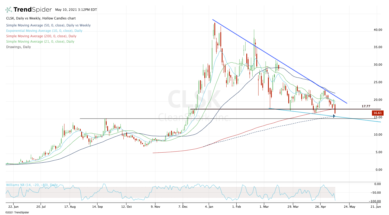
Task: Click the 20. Jul date label
Action: coord(41,207)
